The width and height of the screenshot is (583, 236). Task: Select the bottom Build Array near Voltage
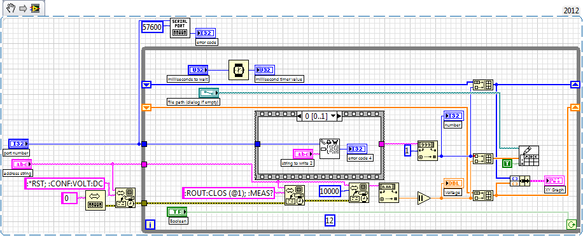[483, 195]
